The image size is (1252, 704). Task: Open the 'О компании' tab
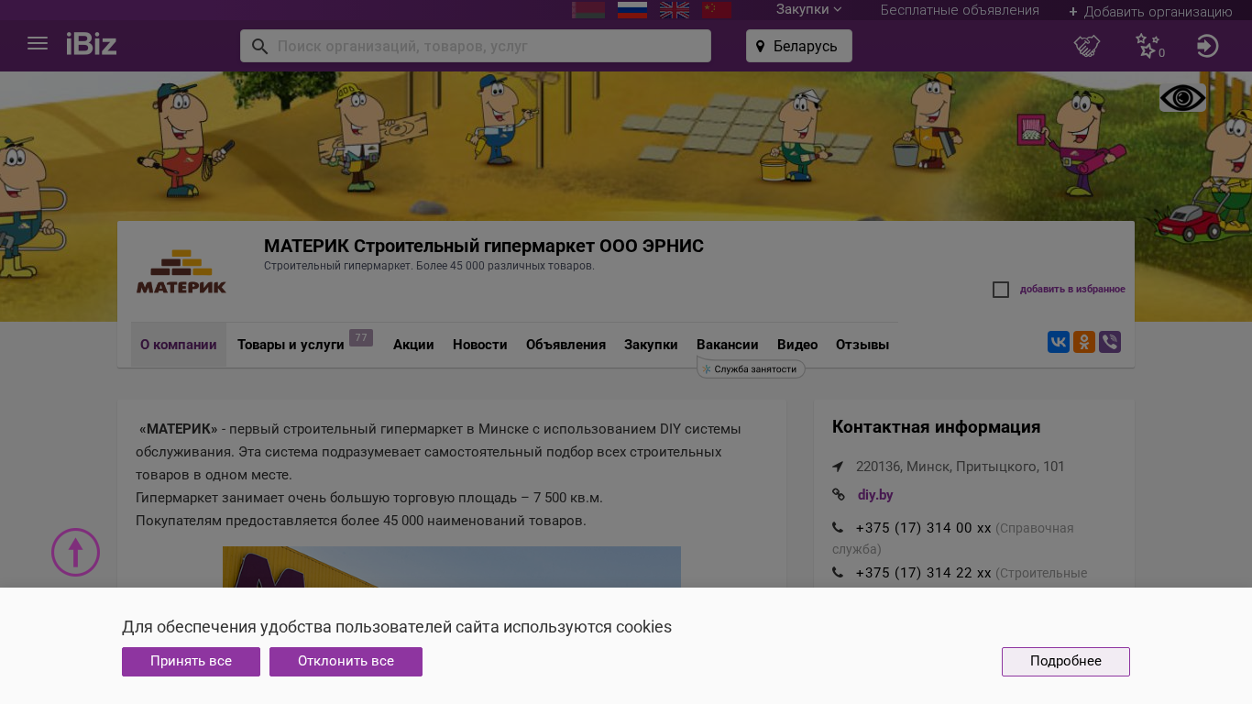coord(179,345)
